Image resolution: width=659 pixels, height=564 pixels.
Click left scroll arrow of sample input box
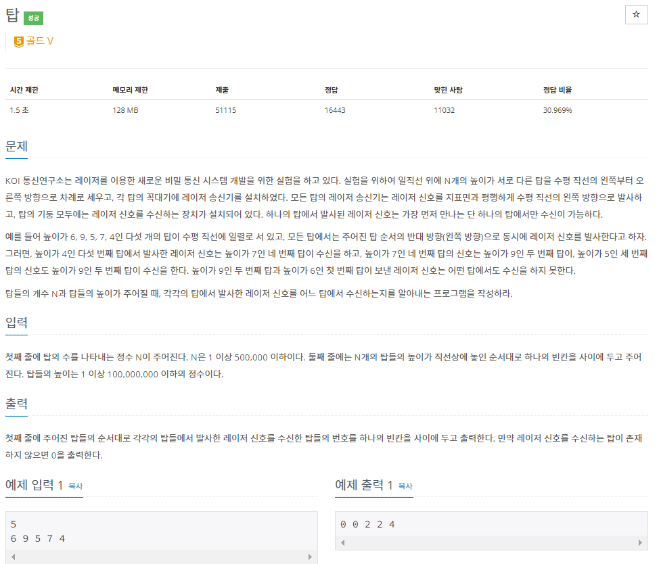click(14, 557)
